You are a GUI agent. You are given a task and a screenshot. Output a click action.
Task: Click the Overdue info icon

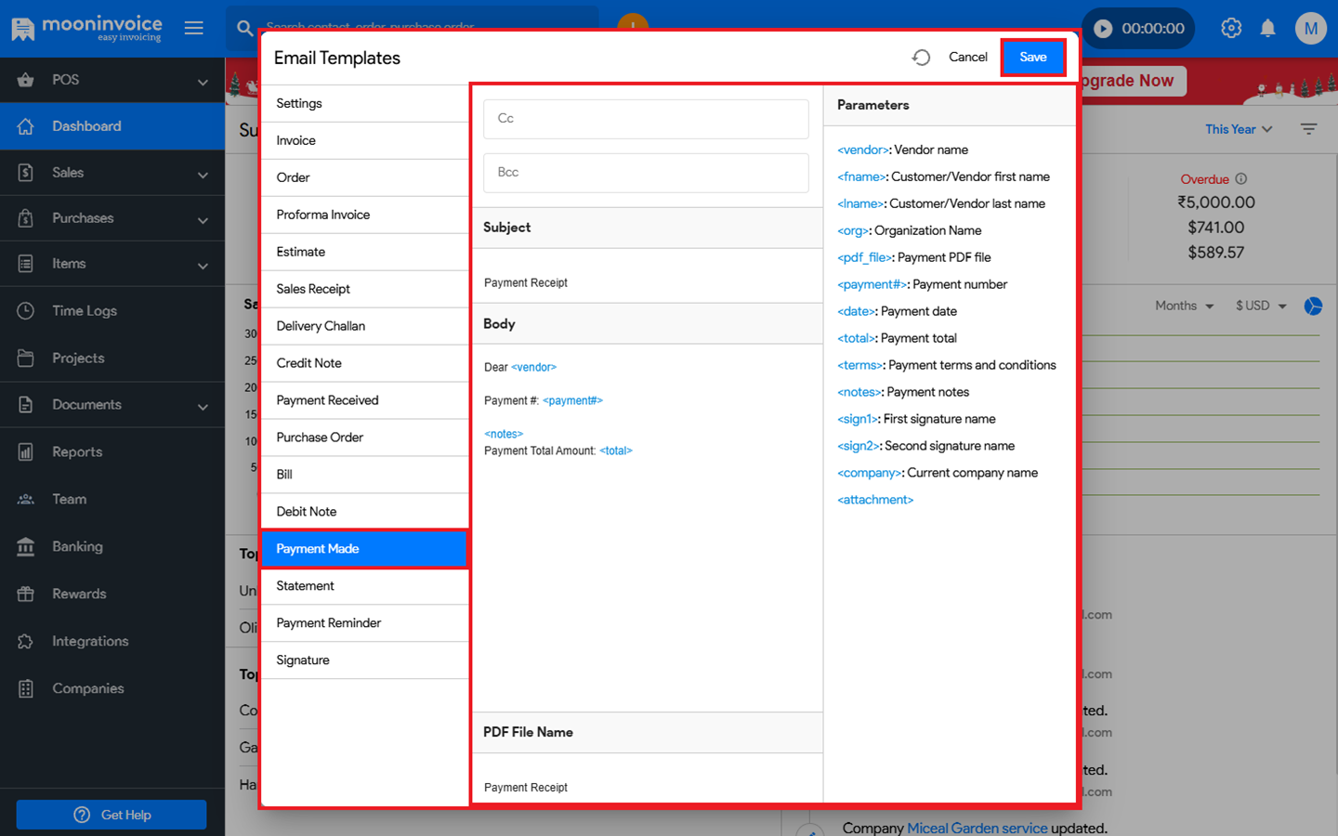1241,179
